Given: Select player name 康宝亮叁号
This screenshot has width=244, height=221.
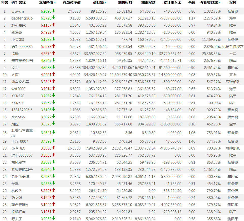Looking at the screenshot, I should pyautogui.click(x=20, y=82).
